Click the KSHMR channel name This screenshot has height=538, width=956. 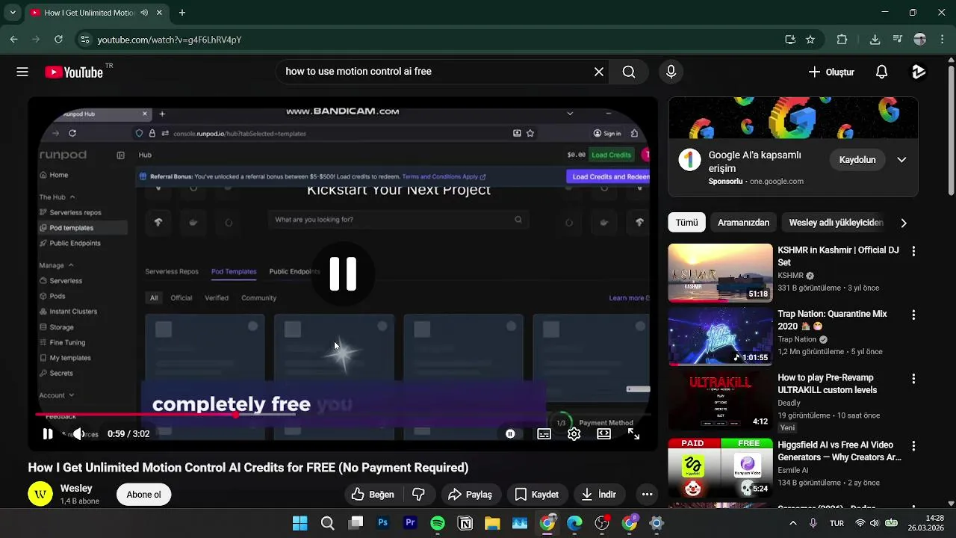[790, 276]
